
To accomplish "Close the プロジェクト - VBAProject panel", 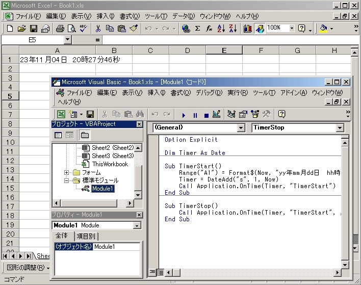I will click(139, 124).
